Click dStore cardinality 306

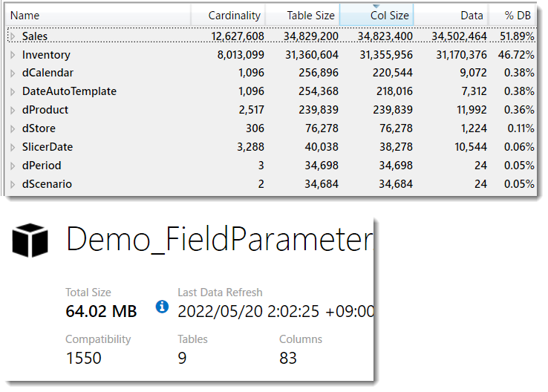click(x=255, y=128)
